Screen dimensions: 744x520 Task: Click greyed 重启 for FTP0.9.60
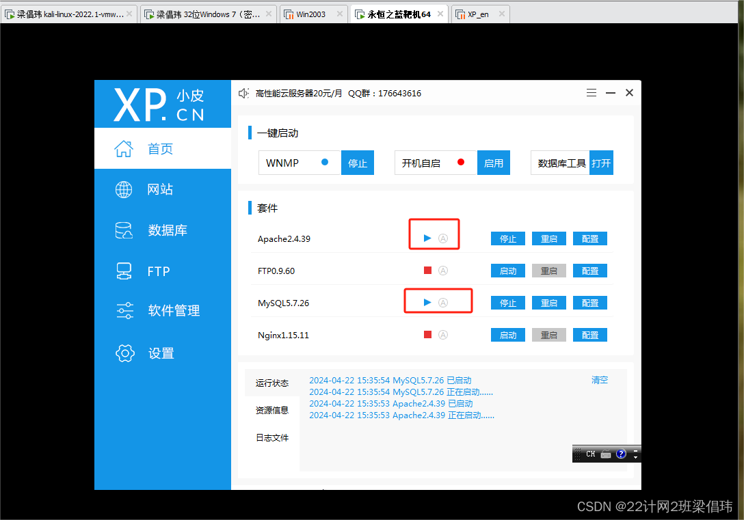pos(549,271)
